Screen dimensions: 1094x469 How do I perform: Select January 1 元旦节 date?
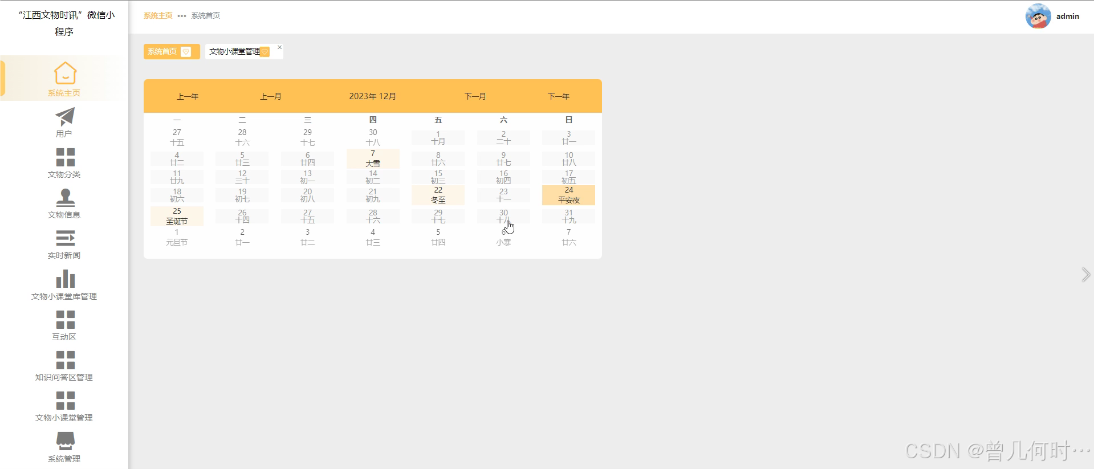(x=177, y=237)
